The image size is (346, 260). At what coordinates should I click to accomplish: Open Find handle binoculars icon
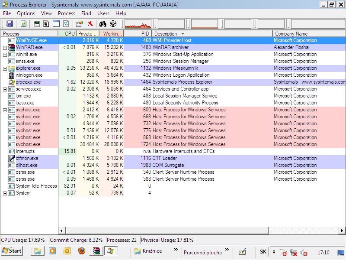103,24
